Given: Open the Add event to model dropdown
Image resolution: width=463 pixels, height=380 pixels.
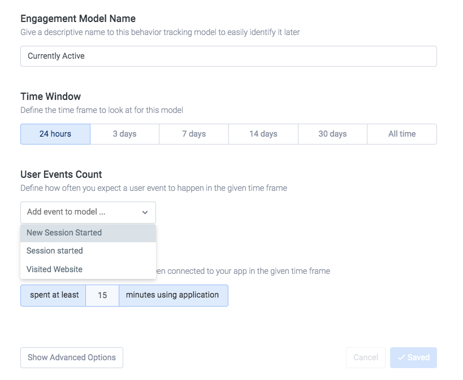Looking at the screenshot, I should (88, 212).
